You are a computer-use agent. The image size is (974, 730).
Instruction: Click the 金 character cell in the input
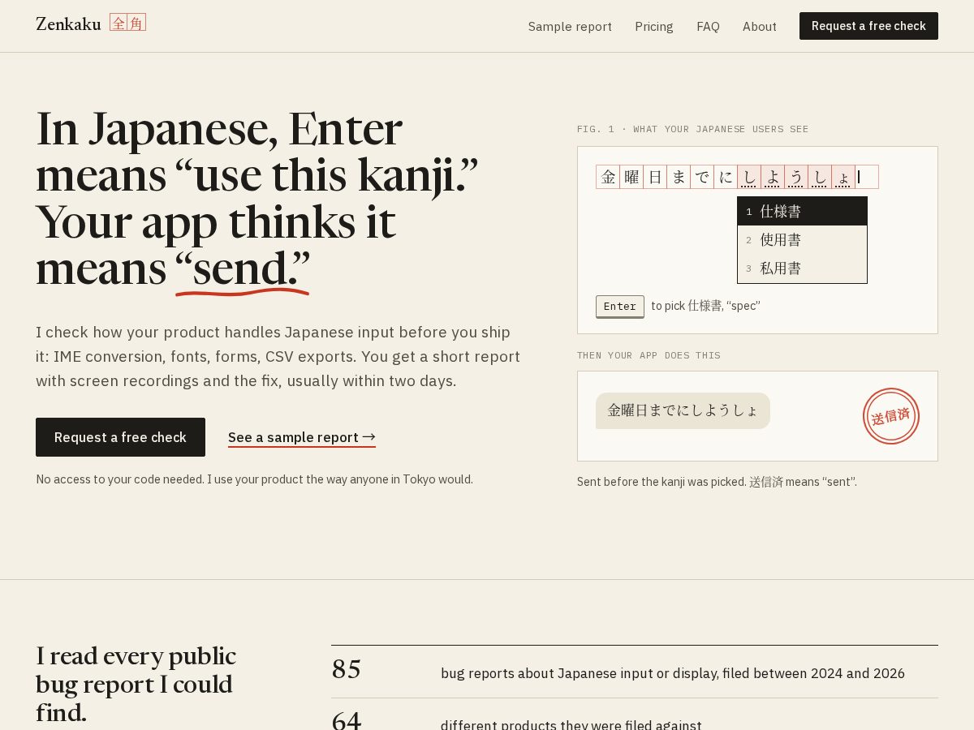coord(608,177)
